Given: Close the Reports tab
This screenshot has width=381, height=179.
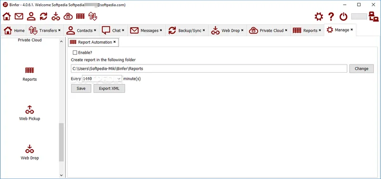Looking at the screenshot, I should 320,30.
